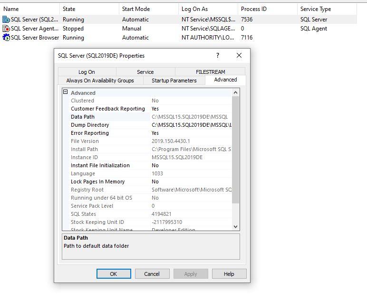Click the property grid scrollbar thumb
The width and height of the screenshot is (367, 303).
click(x=235, y=150)
